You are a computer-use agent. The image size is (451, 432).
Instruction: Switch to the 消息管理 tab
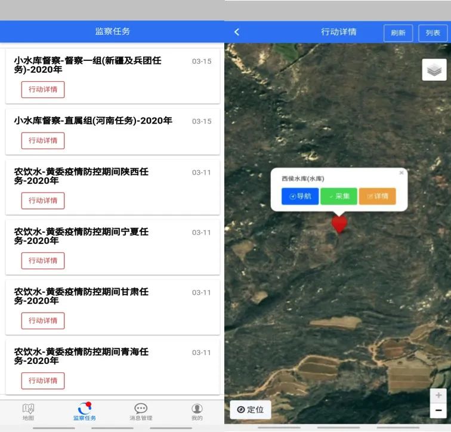click(x=141, y=412)
